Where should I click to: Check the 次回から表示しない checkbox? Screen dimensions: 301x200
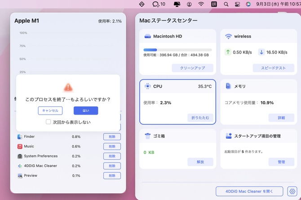click(x=48, y=122)
